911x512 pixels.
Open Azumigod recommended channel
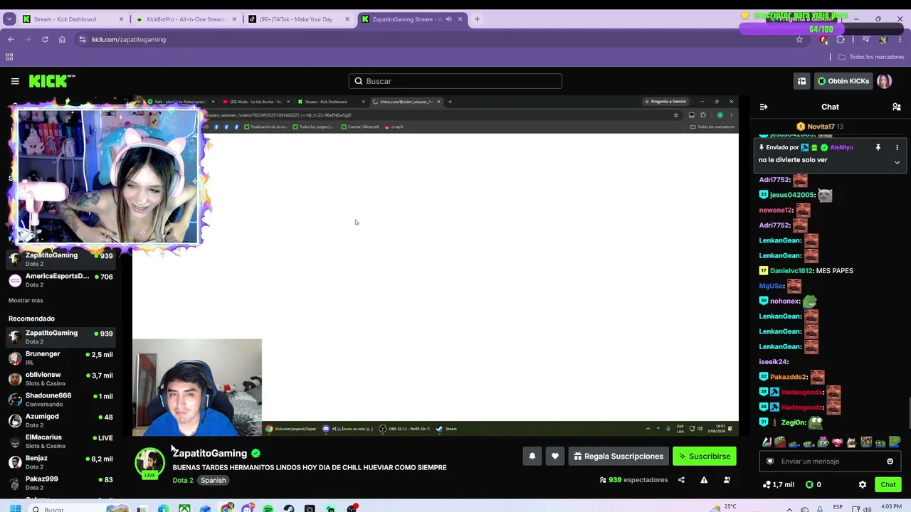61,420
